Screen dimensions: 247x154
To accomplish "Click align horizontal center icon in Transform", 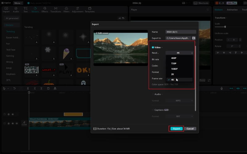I will [x=224, y=53].
